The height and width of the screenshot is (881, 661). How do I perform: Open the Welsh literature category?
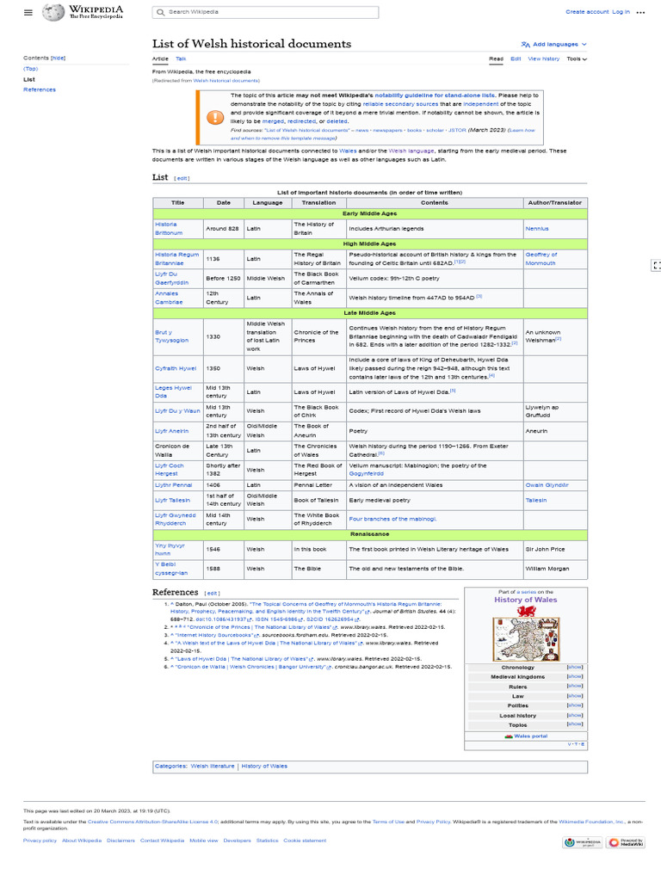pyautogui.click(x=213, y=767)
